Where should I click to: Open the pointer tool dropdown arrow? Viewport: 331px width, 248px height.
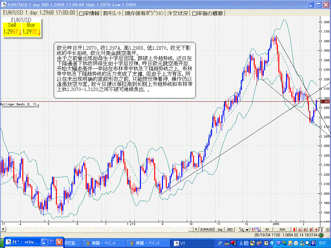[x=247, y=229]
